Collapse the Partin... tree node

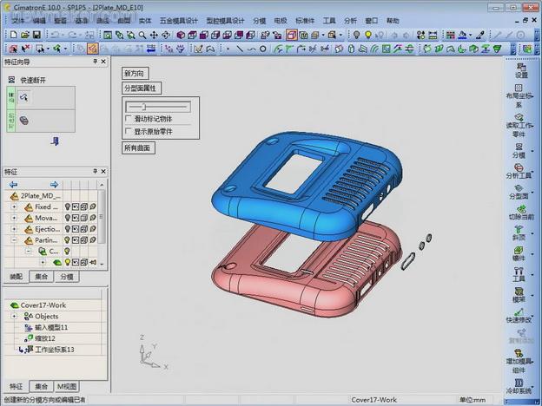[x=14, y=240]
